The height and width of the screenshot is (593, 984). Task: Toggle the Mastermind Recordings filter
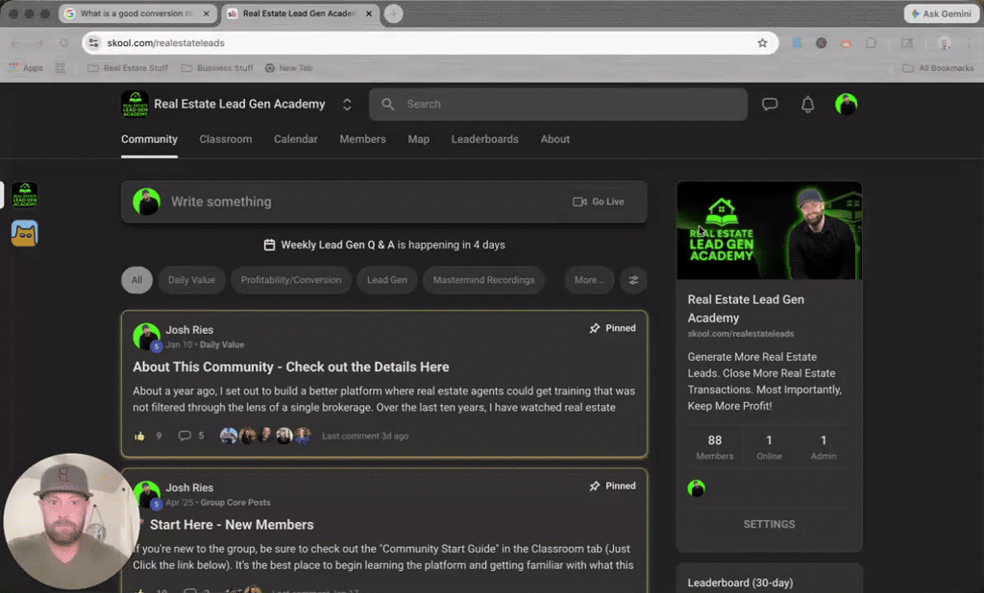point(485,280)
